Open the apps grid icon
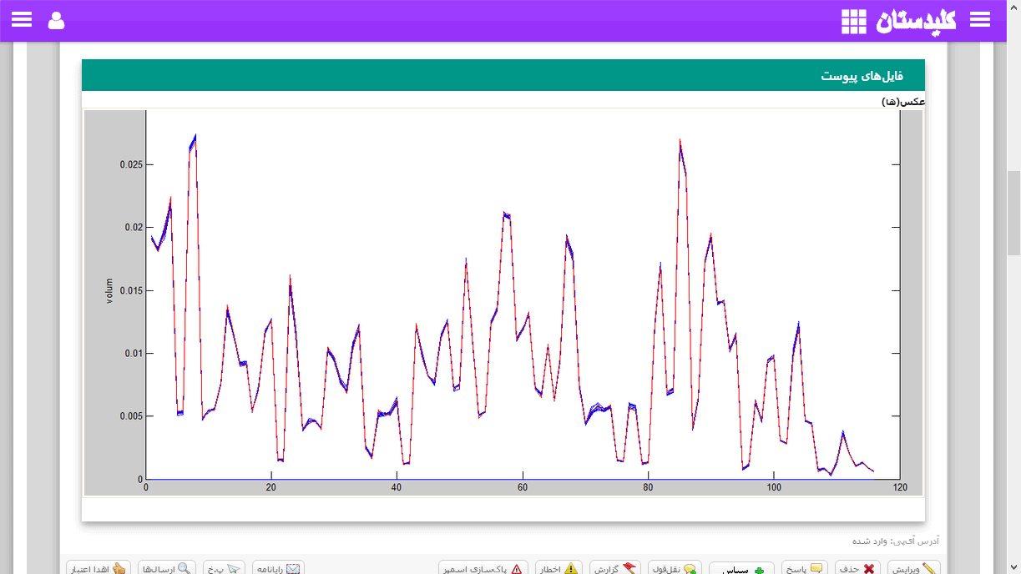Screen dimensions: 1021x574 854,21
